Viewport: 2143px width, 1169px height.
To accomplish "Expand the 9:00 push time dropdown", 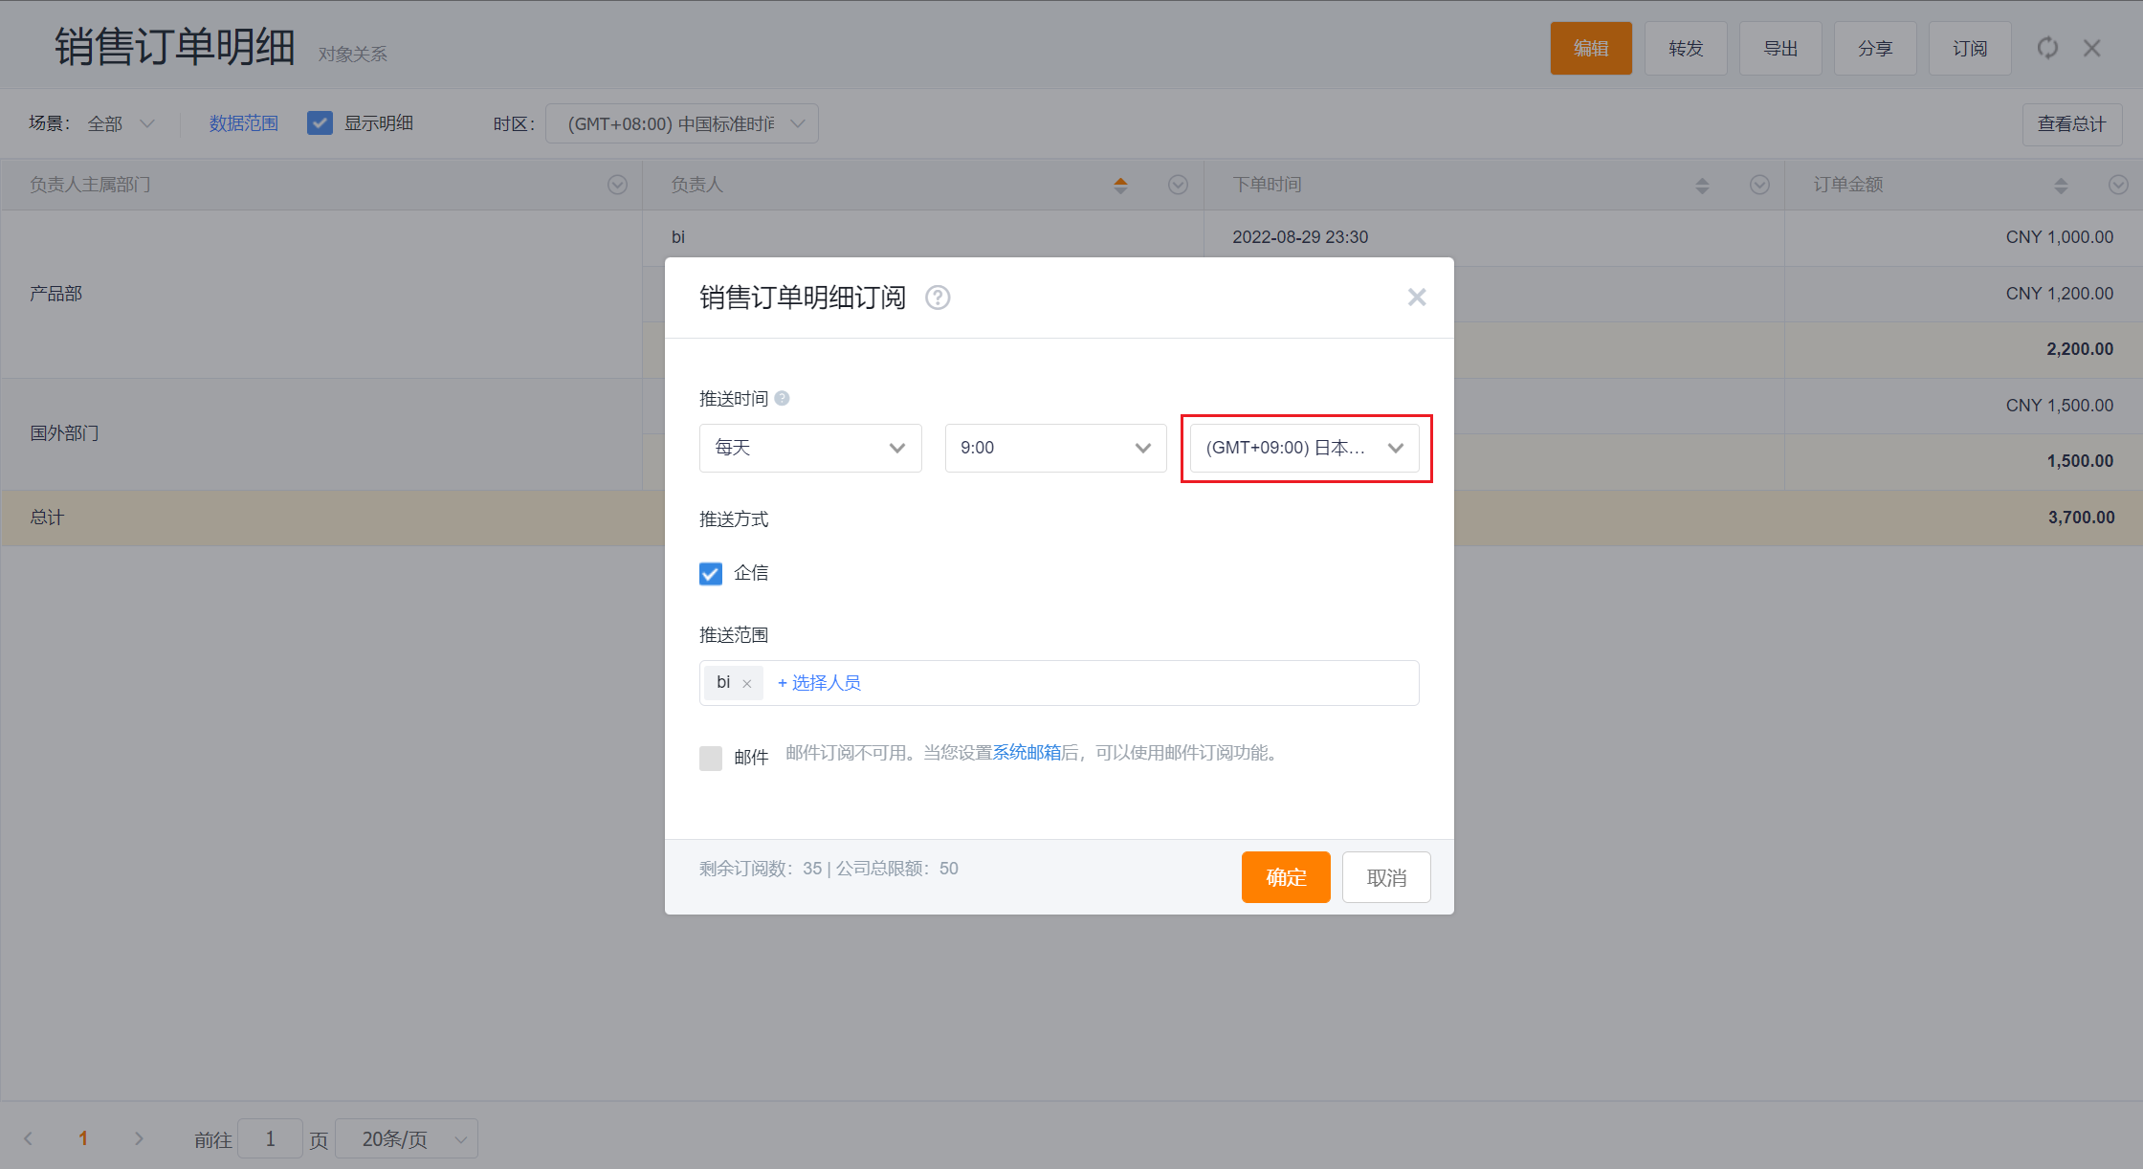I will pyautogui.click(x=1055, y=448).
